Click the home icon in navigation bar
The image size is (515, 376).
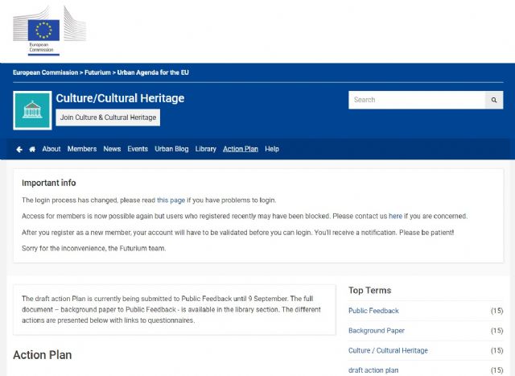32,149
